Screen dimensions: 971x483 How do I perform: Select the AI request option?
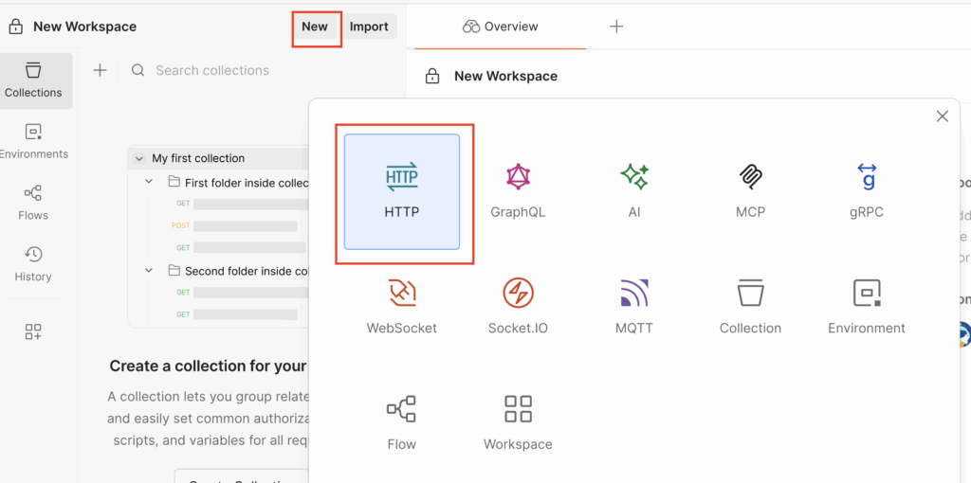pyautogui.click(x=634, y=191)
